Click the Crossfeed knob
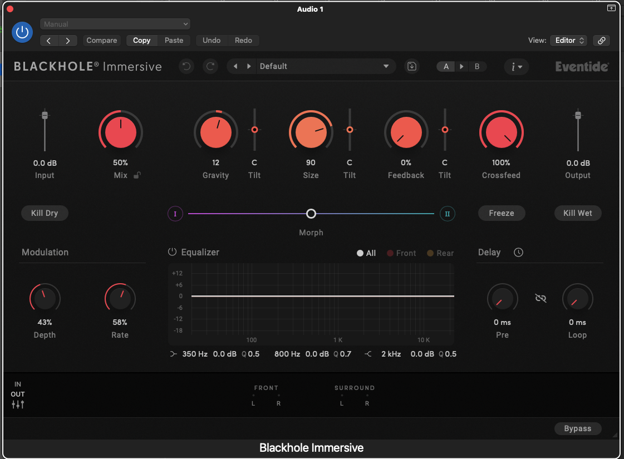 pos(501,132)
